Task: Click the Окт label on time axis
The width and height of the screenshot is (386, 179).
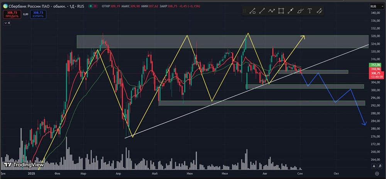Action: [x=336, y=174]
